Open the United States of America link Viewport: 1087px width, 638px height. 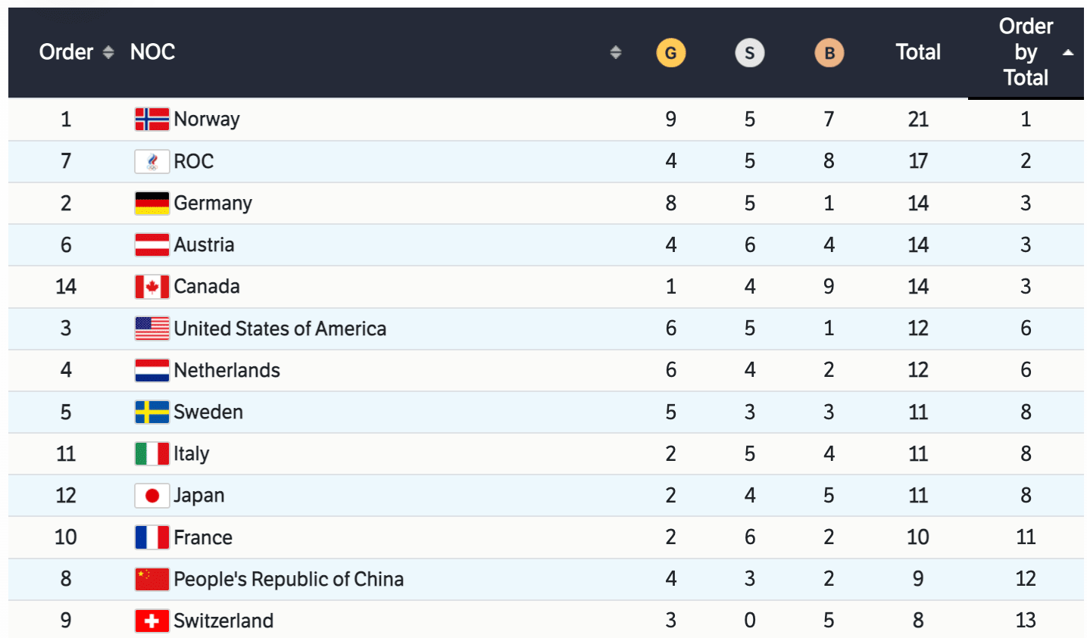tap(280, 328)
